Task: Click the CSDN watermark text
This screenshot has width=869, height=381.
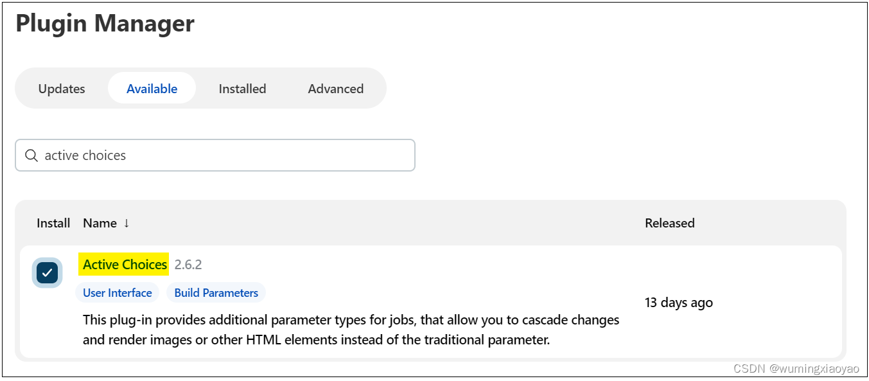Action: click(x=796, y=369)
